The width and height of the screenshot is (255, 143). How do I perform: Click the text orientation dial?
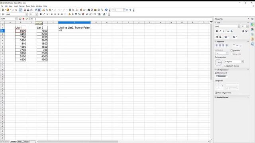218,63
